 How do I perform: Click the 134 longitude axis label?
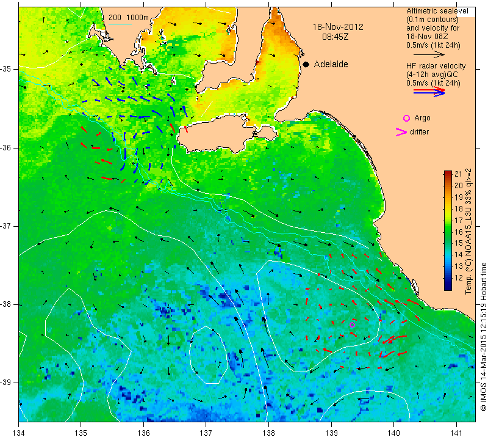(x=19, y=433)
